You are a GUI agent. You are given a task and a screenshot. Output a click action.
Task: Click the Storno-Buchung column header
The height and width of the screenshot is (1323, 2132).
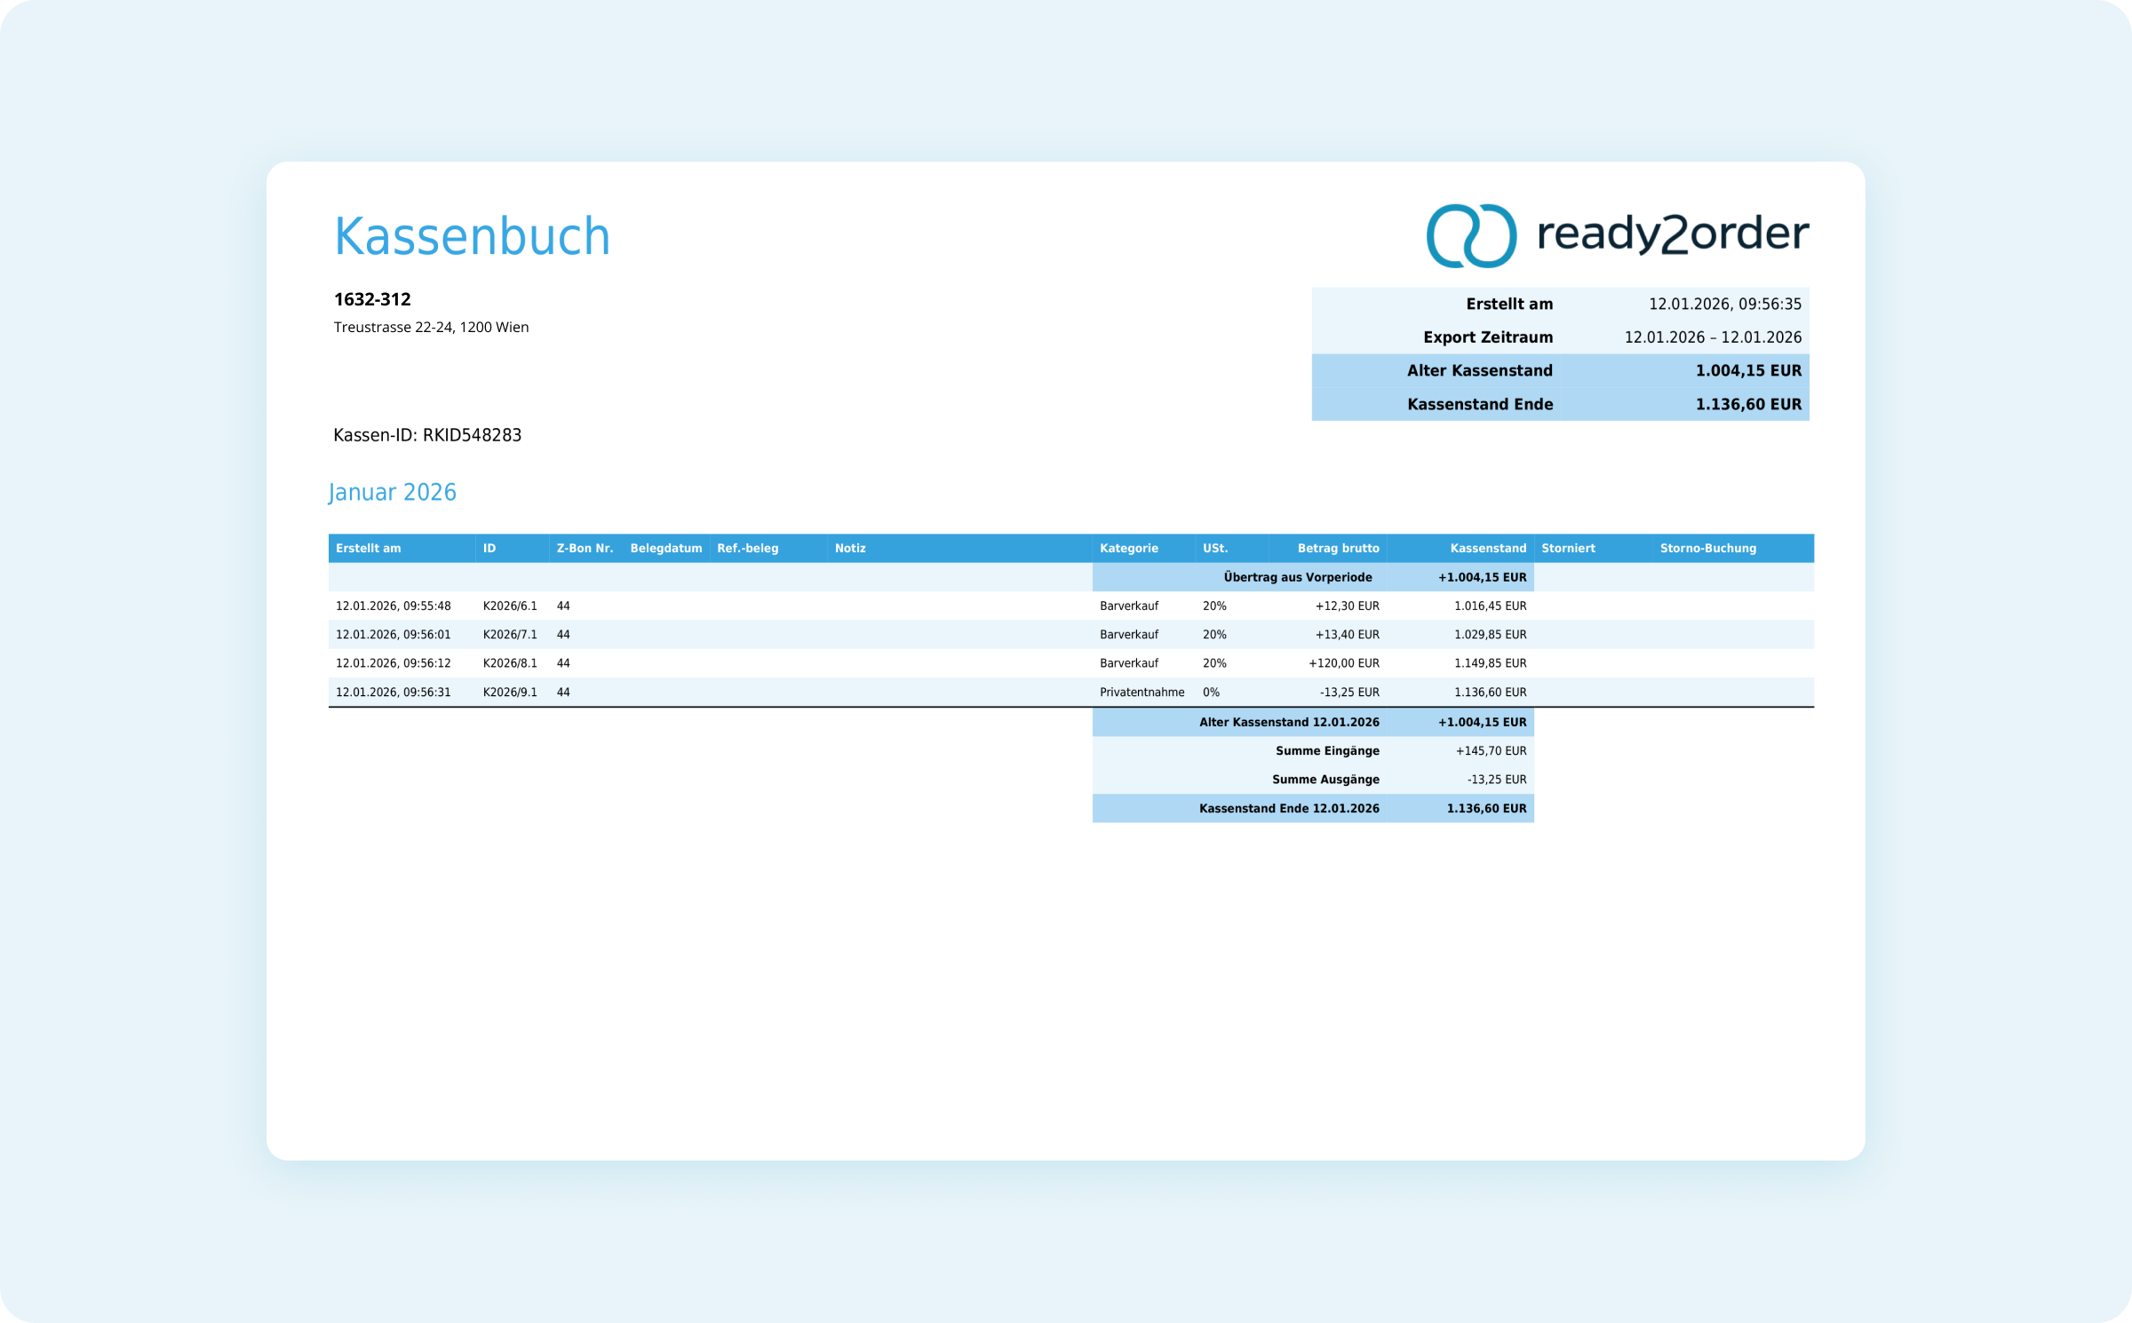pos(1707,548)
